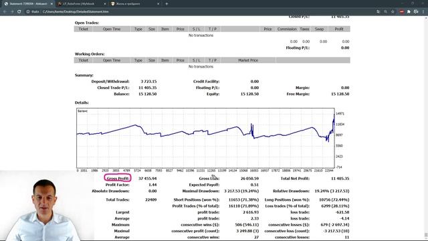
Task: Click the Open Trades Ticket column header
Action: pyautogui.click(x=84, y=29)
